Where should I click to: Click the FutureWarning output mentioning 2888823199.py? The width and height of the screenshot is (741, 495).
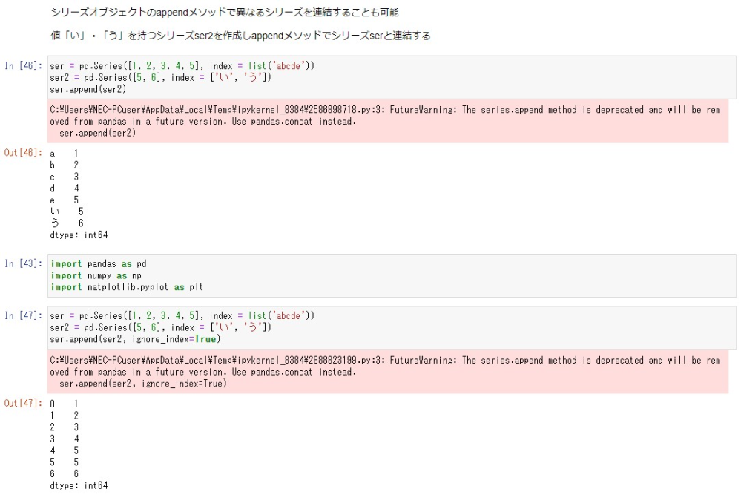(x=387, y=372)
